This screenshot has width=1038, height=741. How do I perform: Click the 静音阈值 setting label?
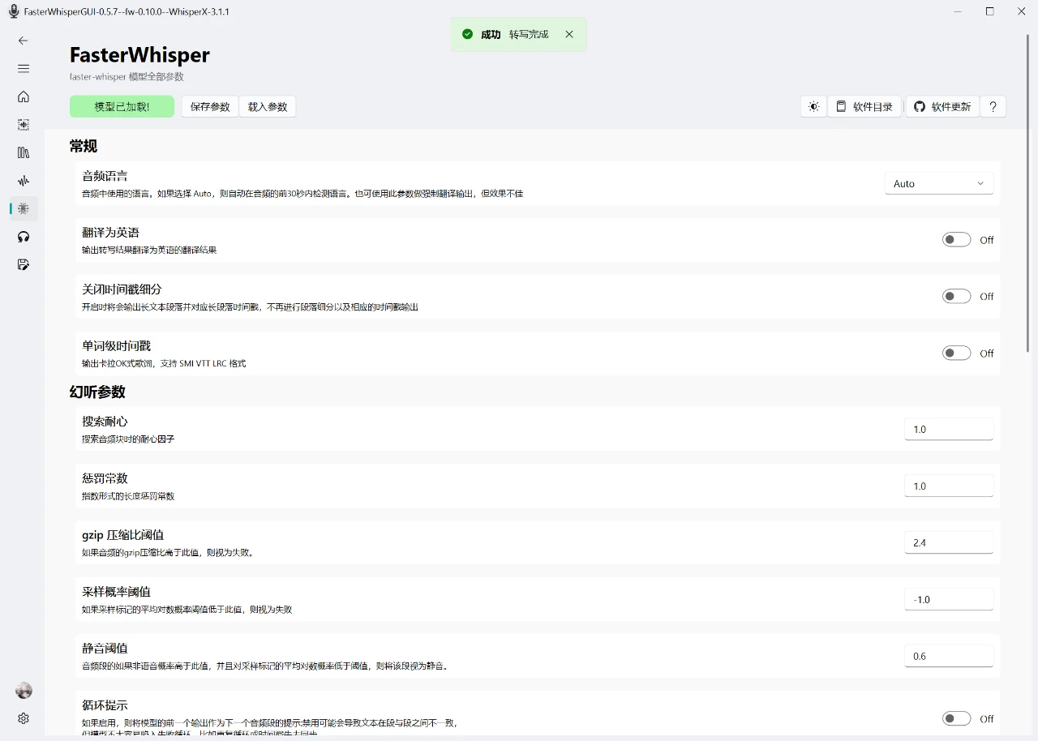tap(105, 649)
